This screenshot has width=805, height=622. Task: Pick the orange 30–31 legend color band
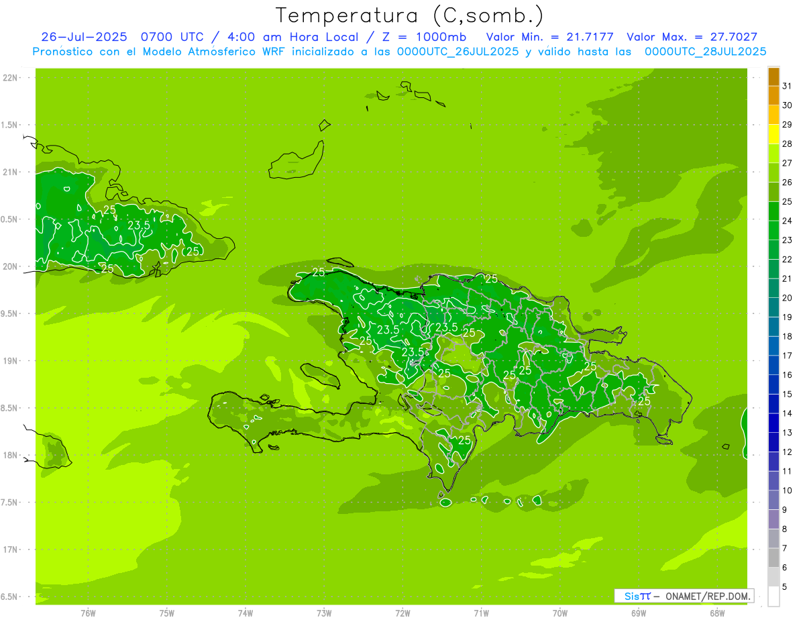774,96
